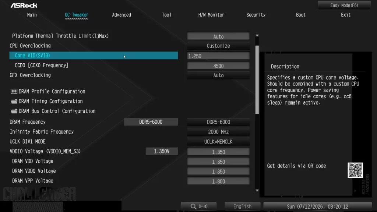Click the date and time display
377x212 pixels.
coord(317,206)
